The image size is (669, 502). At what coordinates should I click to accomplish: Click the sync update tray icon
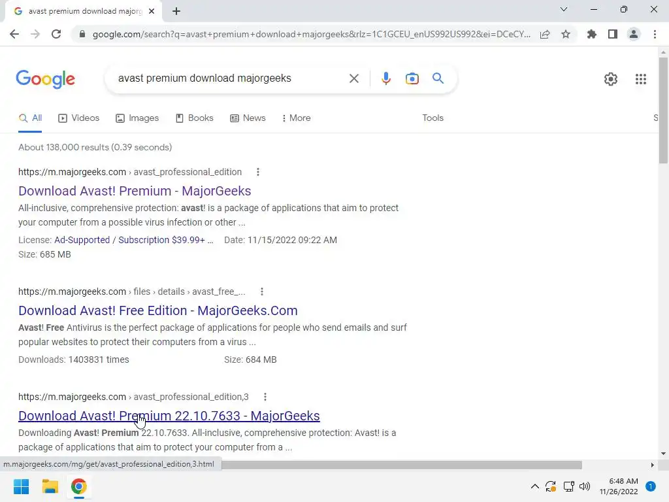[x=551, y=486]
